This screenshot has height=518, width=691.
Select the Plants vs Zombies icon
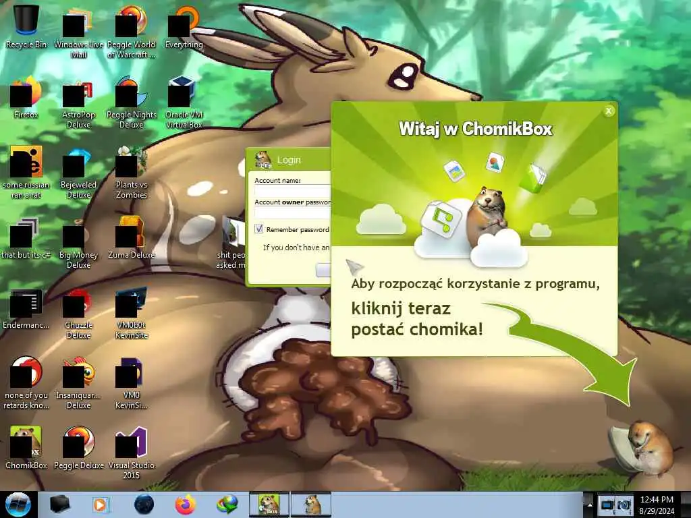(x=132, y=173)
